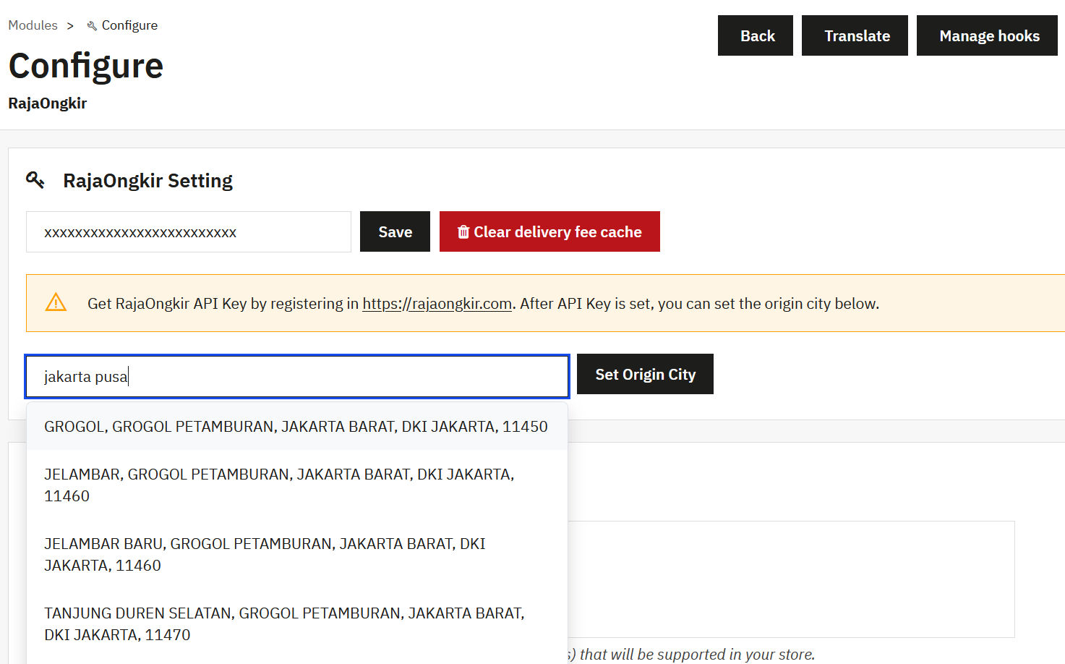1065x664 pixels.
Task: Clear the delivery fee cache
Action: [x=549, y=231]
